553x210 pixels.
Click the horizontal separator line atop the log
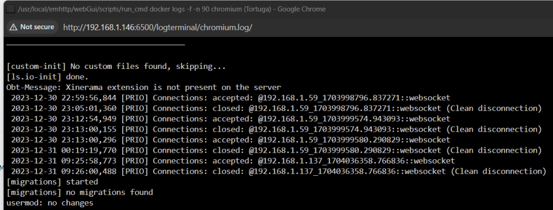pyautogui.click(x=96, y=45)
